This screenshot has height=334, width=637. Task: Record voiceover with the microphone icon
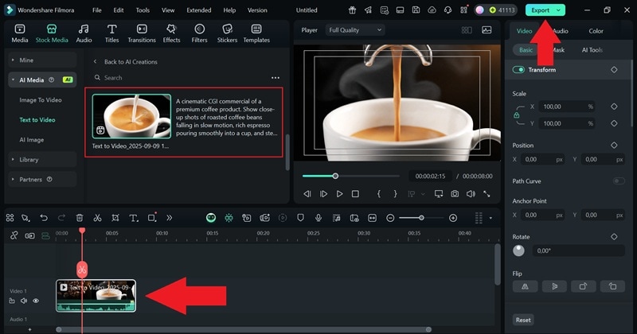[318, 218]
